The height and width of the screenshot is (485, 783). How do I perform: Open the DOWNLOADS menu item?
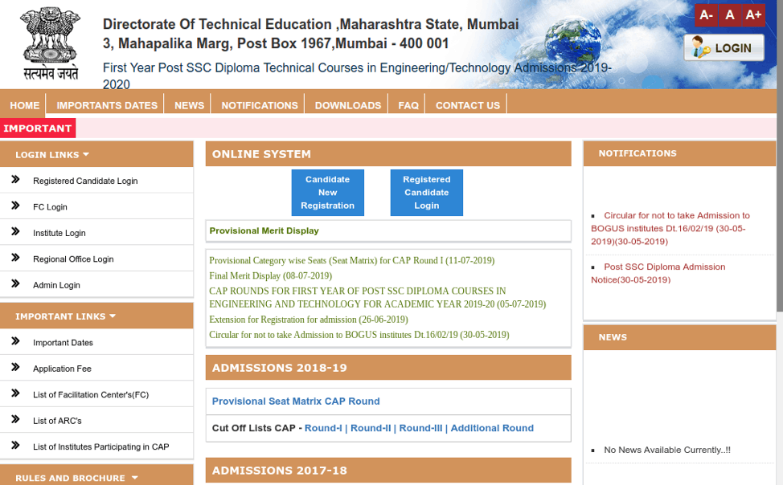point(348,105)
